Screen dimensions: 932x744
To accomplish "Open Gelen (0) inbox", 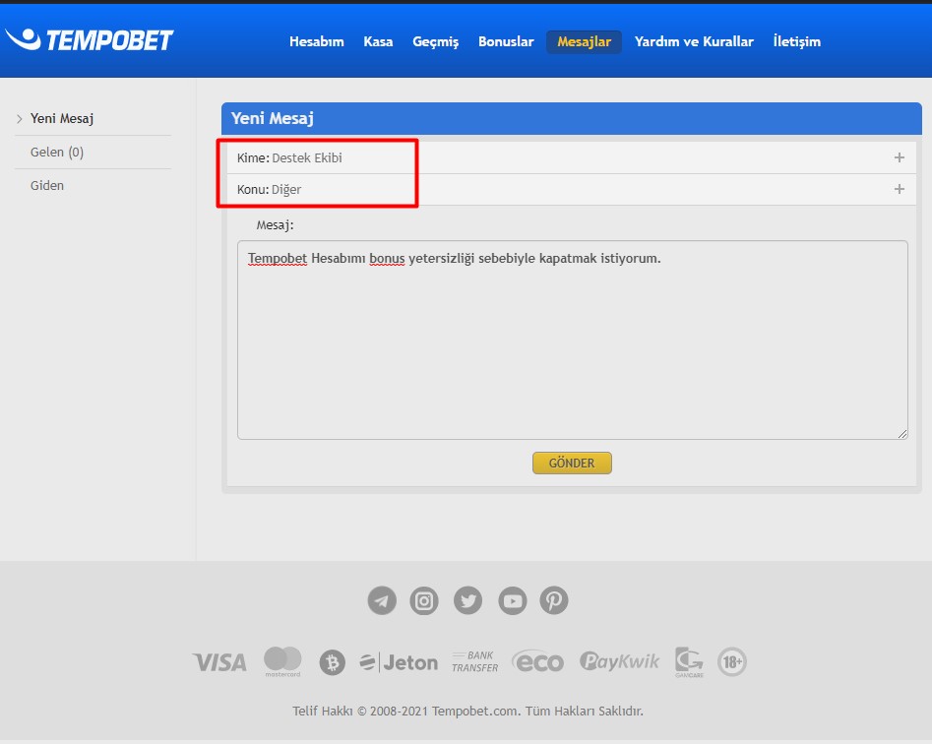I will coord(57,153).
